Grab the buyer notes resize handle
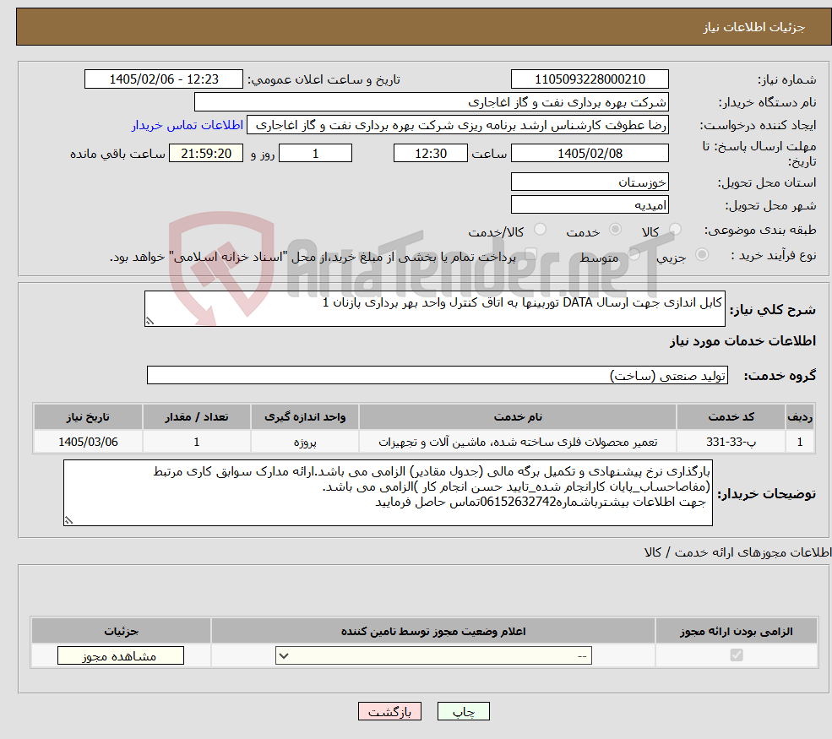Viewport: 832px width, 739px height. pos(68,520)
